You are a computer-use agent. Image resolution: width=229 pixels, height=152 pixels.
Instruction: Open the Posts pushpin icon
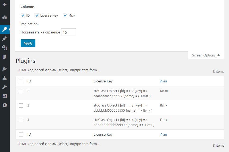[5, 39]
